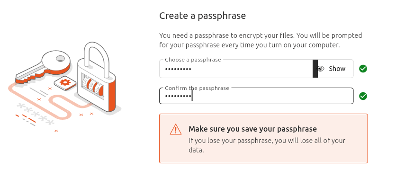Click the padlock illustration
The height and width of the screenshot is (178, 396).
(x=97, y=77)
